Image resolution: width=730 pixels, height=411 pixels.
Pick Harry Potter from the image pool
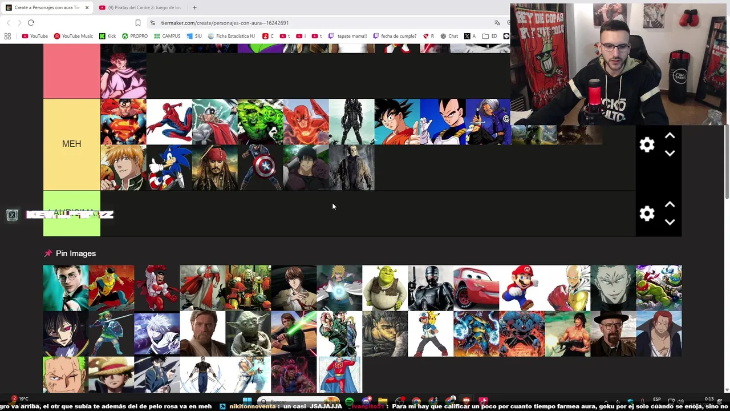click(x=66, y=288)
